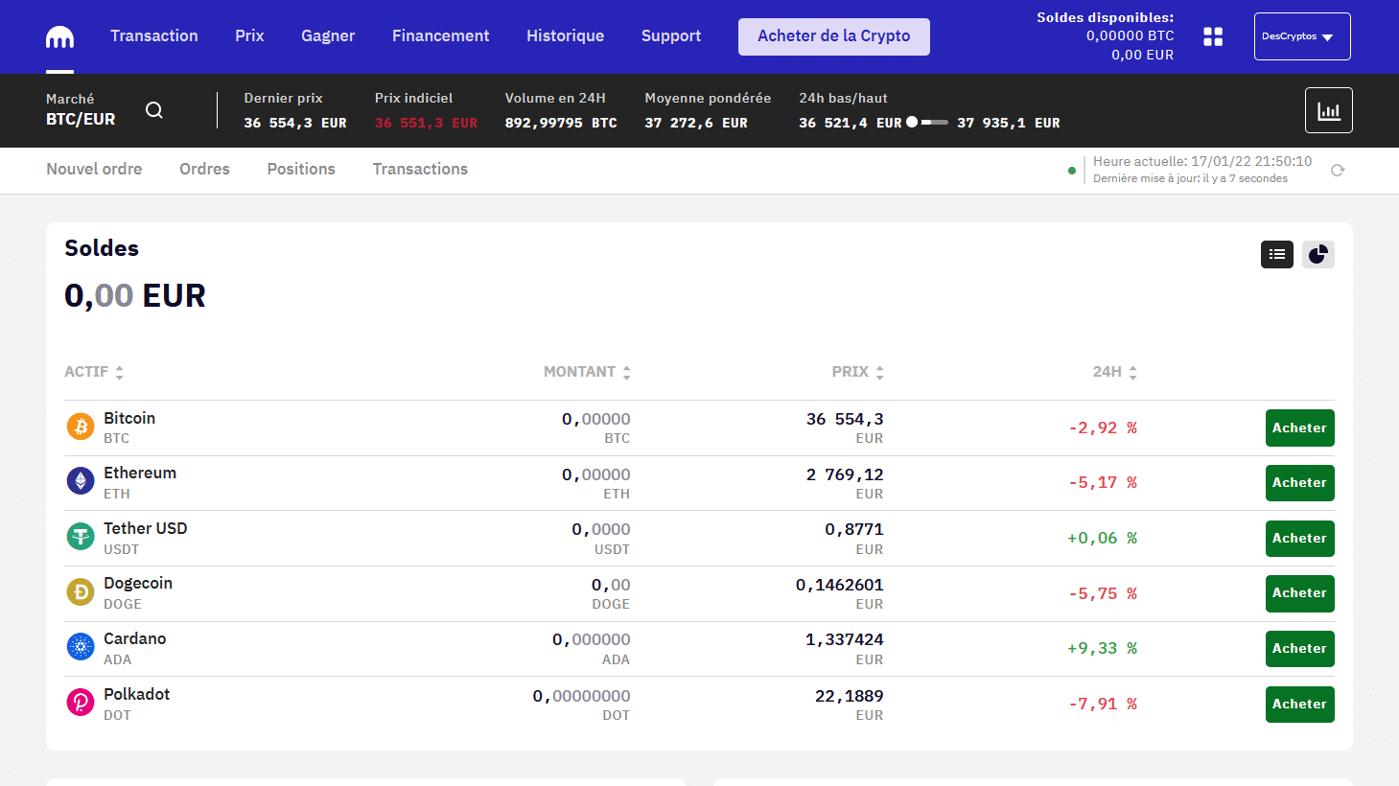Switch to Transactions tab

coord(420,169)
